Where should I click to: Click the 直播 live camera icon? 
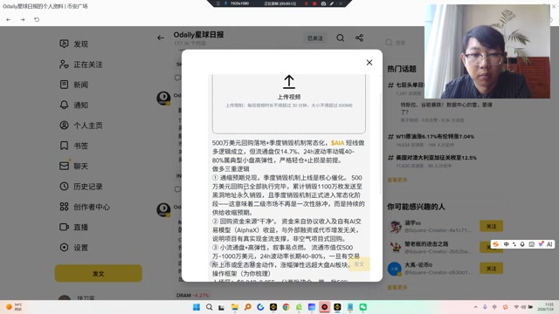coord(64,227)
